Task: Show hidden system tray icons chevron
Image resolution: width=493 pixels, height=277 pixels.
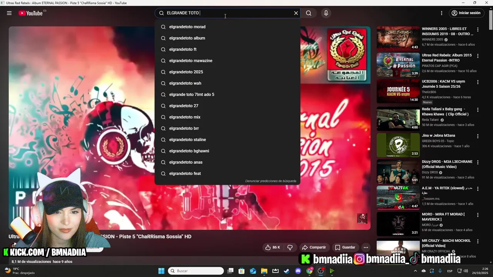Action: 415,271
